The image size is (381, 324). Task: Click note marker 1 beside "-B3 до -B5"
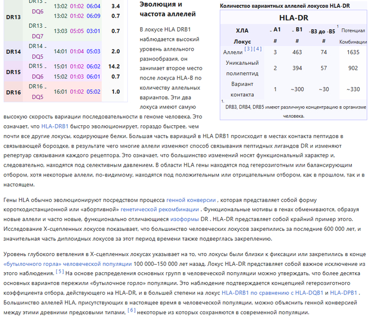point(337,26)
